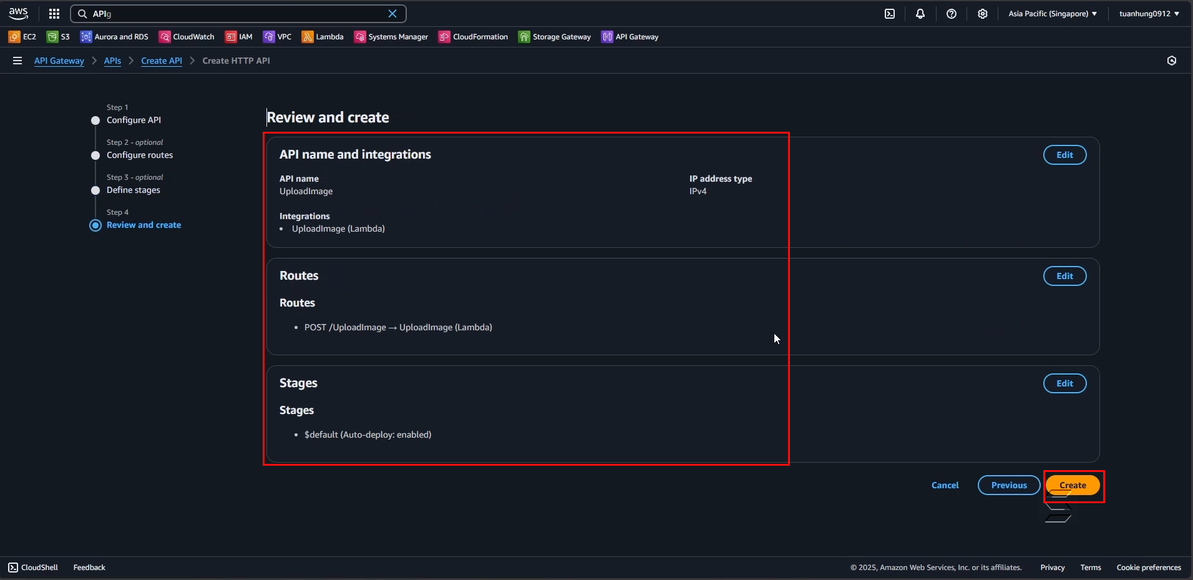Open S3 shortcut in favorites bar
This screenshot has width=1193, height=580.
pos(58,37)
